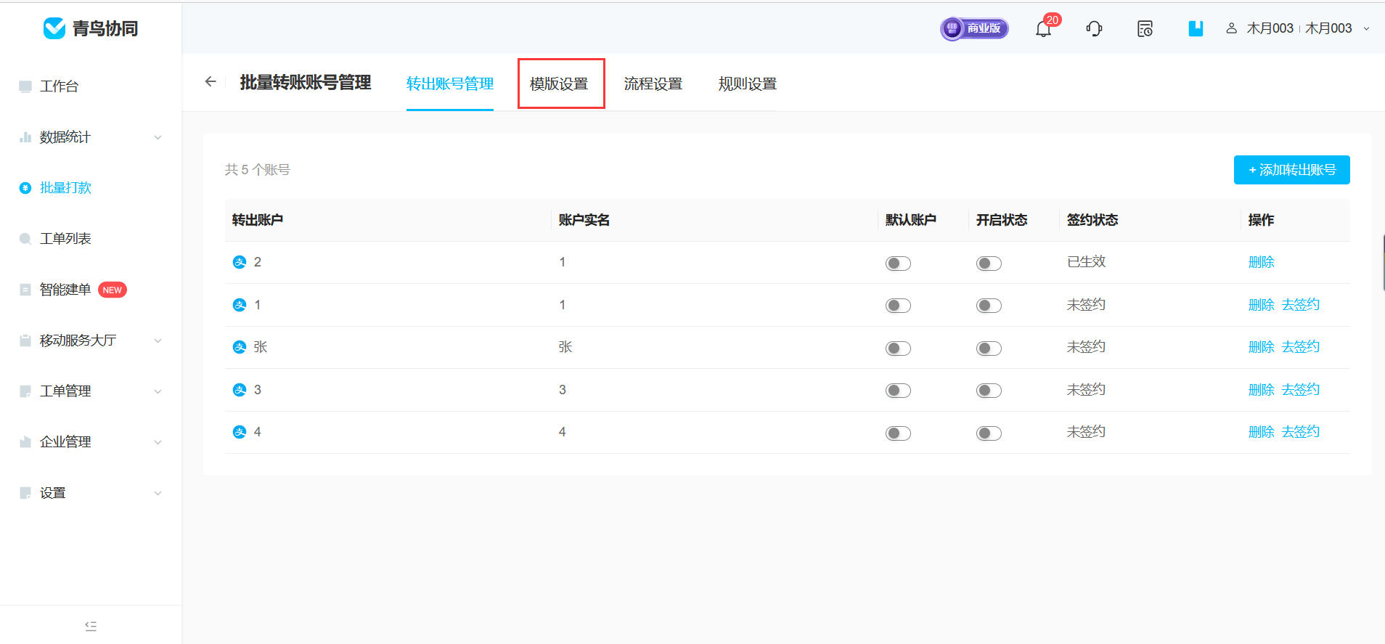Switch to the 模版设置 tab
This screenshot has height=644, width=1385.
[559, 83]
